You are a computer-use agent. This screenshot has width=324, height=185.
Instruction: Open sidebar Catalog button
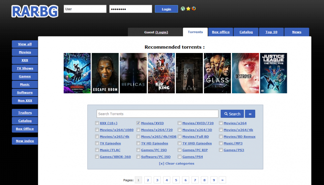pos(25,121)
